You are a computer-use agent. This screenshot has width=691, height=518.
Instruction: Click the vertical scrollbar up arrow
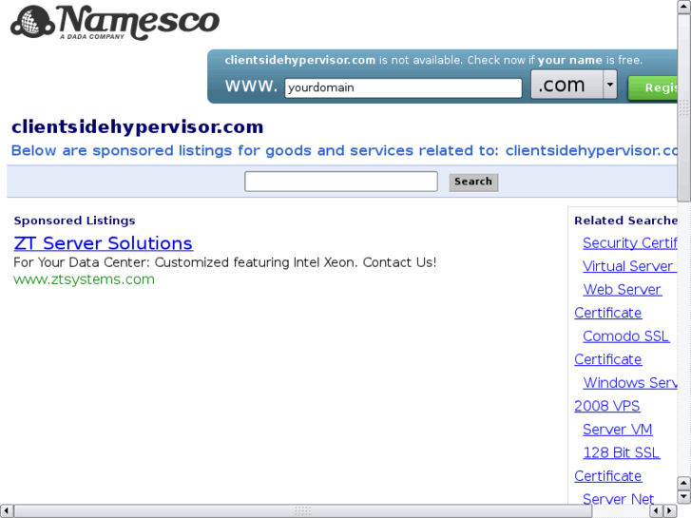coord(684,6)
